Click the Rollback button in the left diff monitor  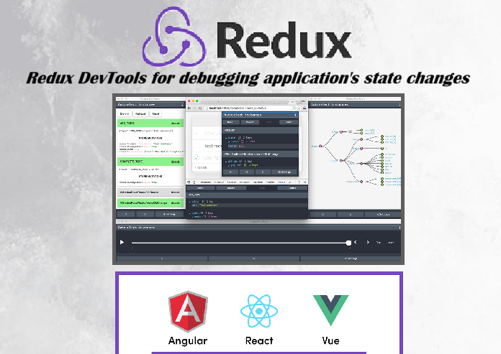click(x=140, y=113)
